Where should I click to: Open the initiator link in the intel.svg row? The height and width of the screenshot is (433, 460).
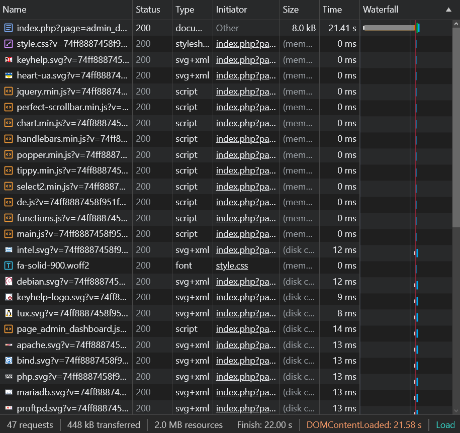point(246,250)
